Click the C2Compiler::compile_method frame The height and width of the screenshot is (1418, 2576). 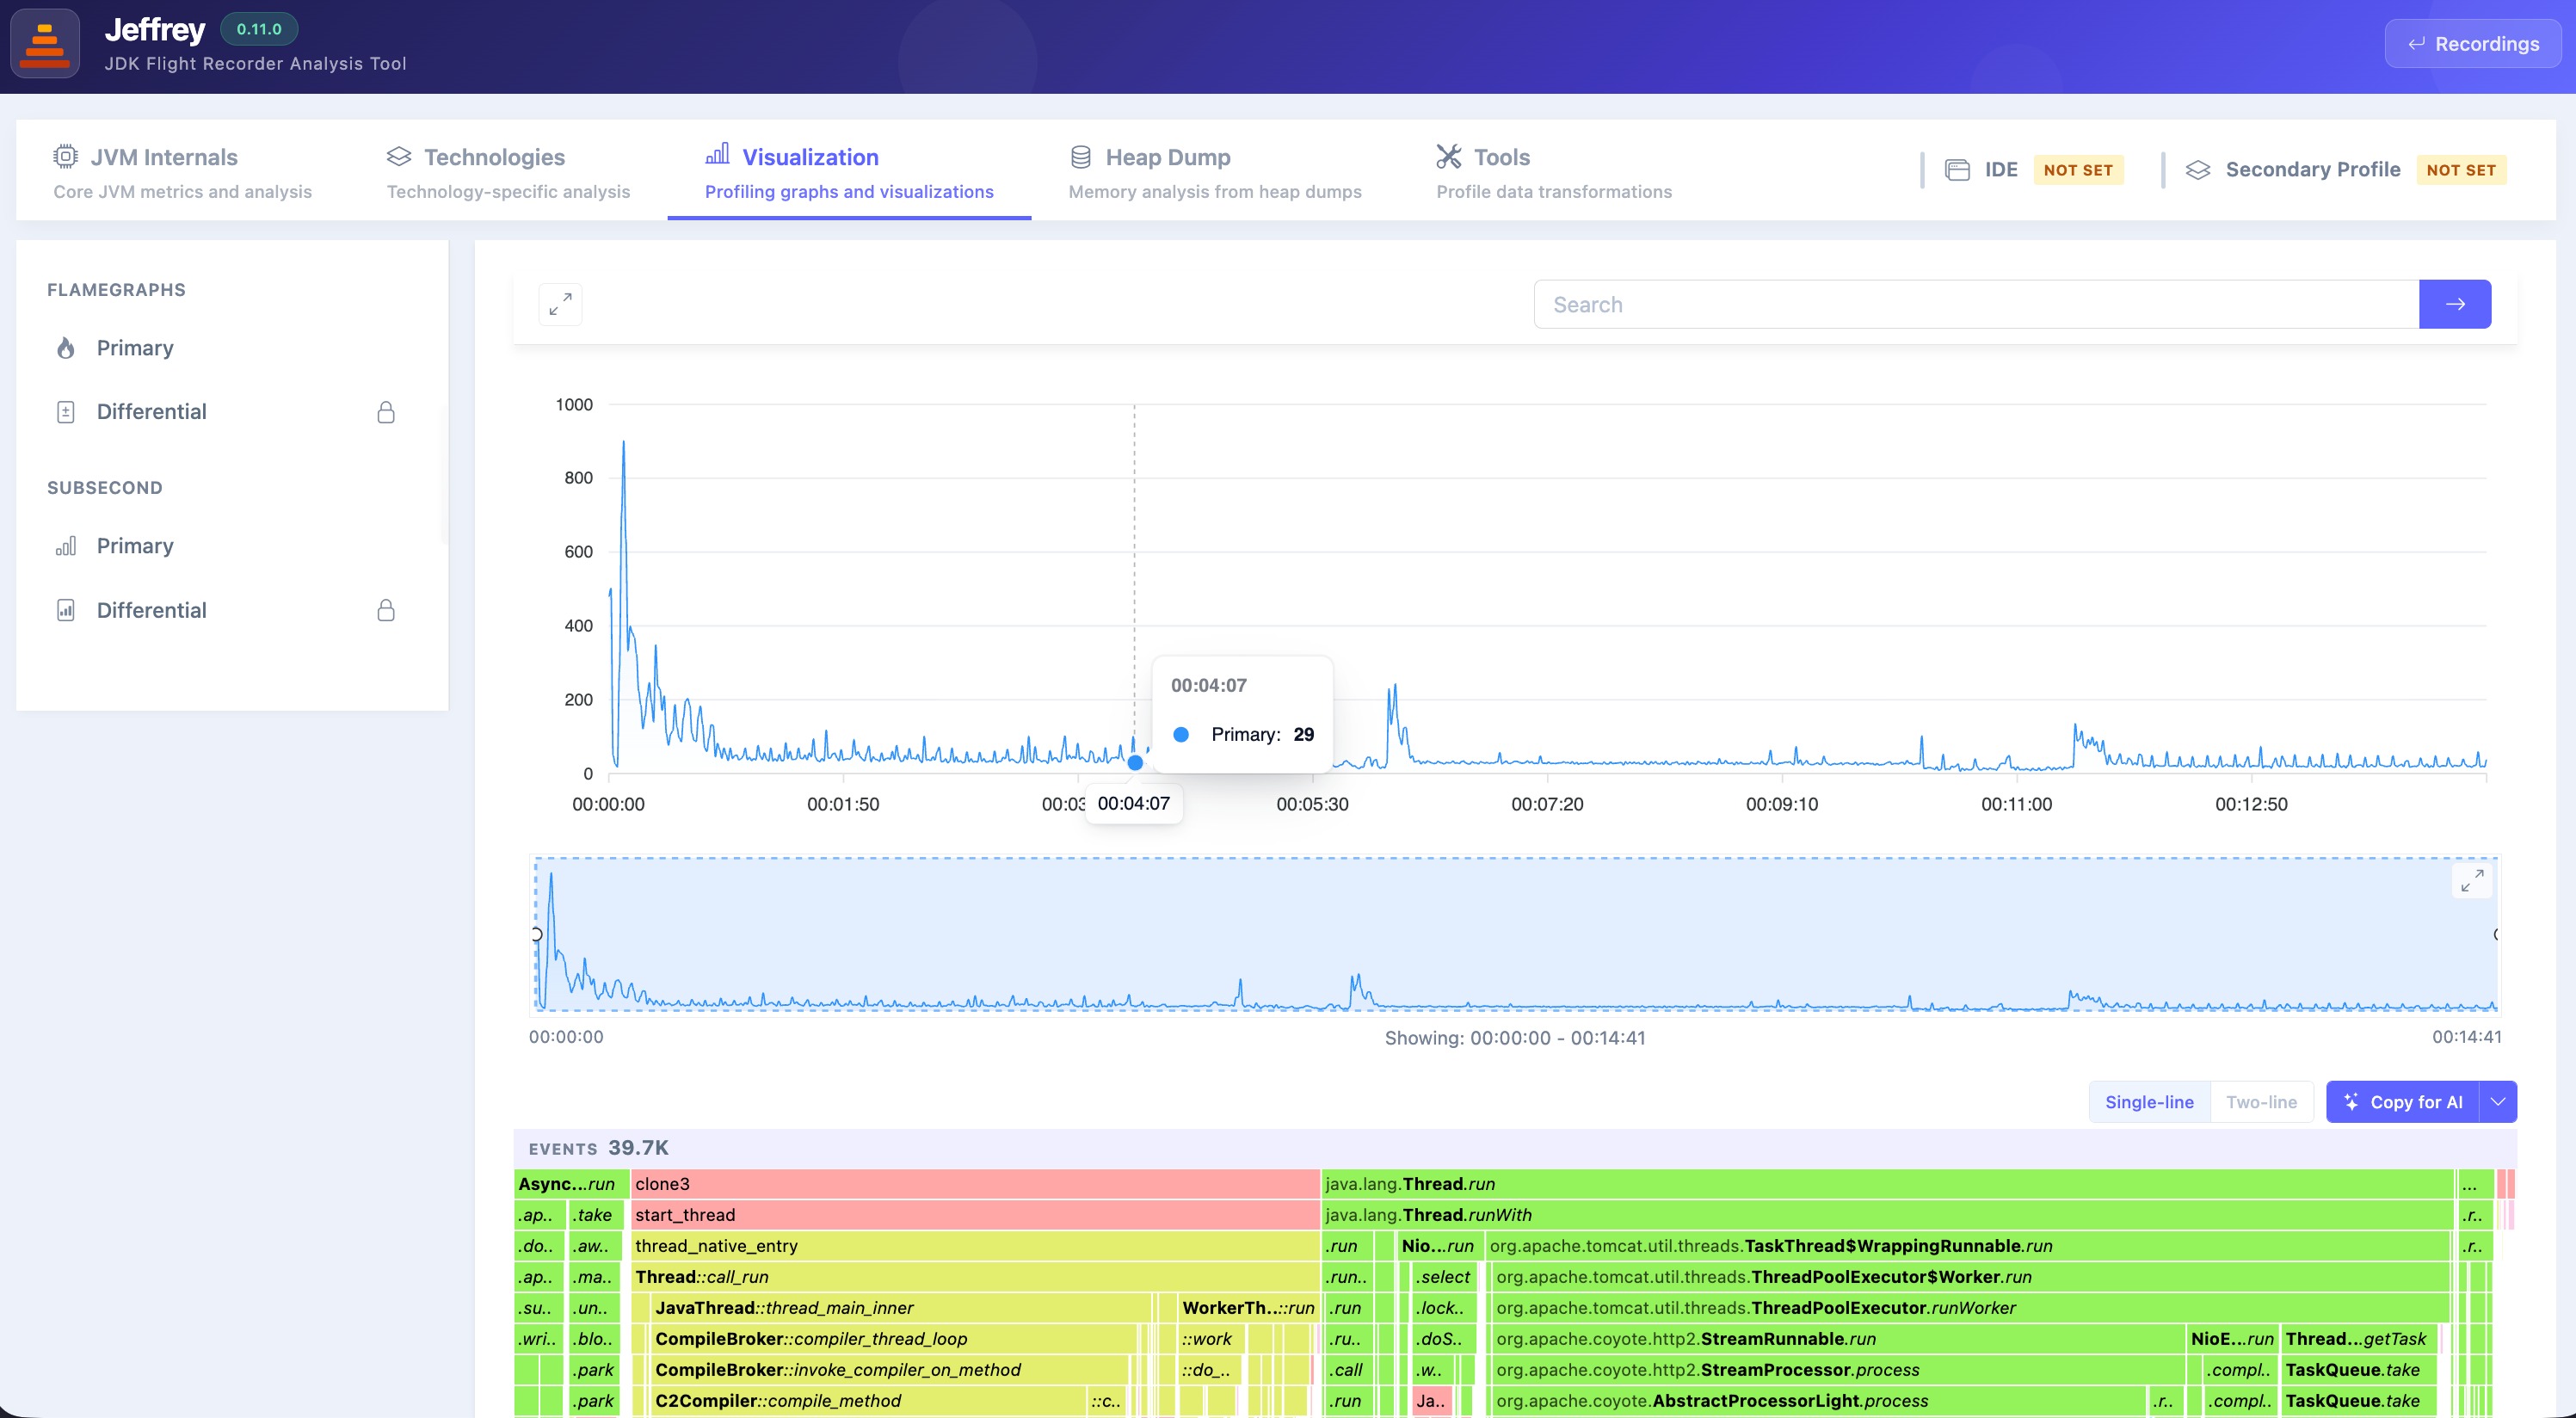click(x=868, y=1401)
